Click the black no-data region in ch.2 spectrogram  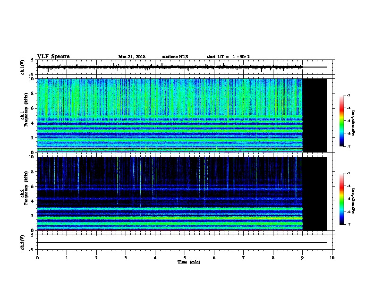tap(315, 194)
